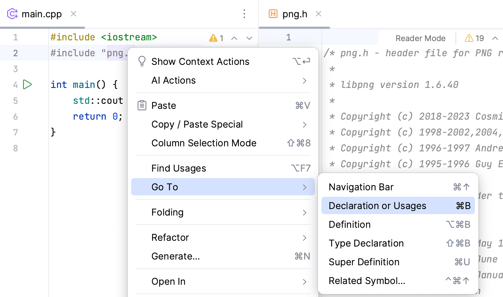503x297 pixels.
Task: Switch to the png.h tab
Action: (x=295, y=14)
